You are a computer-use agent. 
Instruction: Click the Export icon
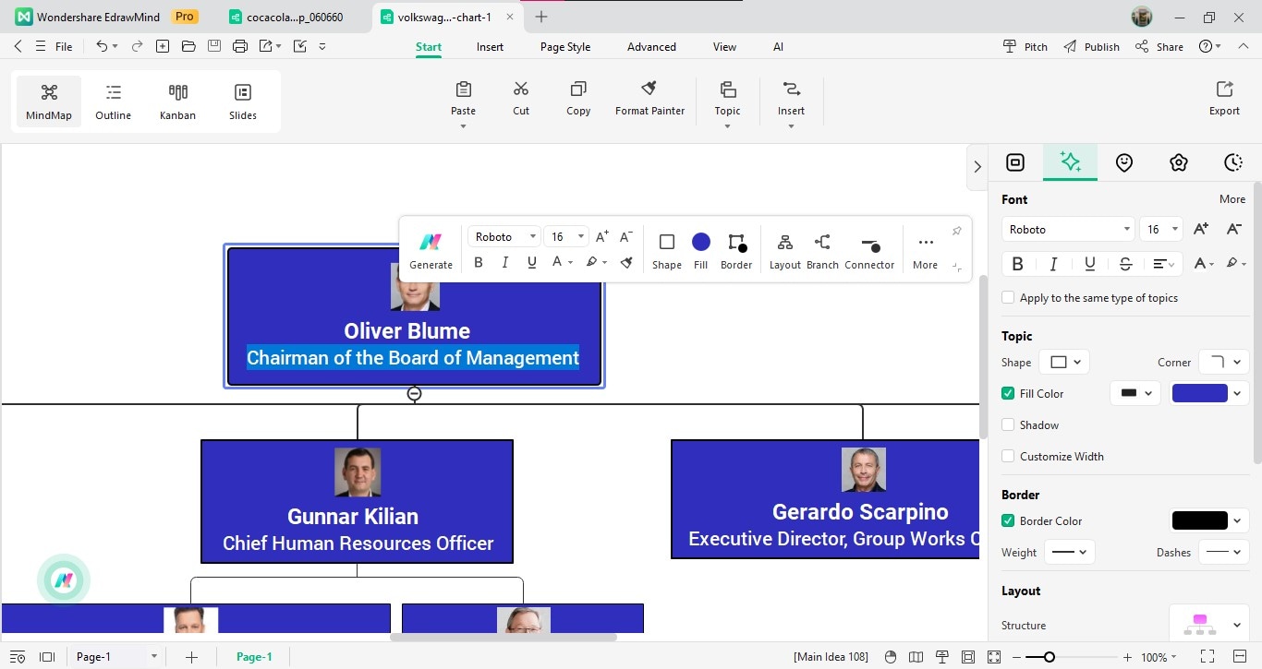point(1224,90)
